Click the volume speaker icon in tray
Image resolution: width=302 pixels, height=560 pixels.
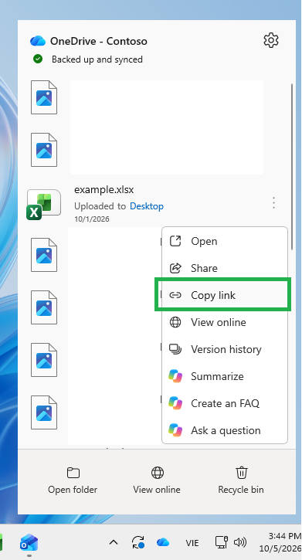[240, 543]
